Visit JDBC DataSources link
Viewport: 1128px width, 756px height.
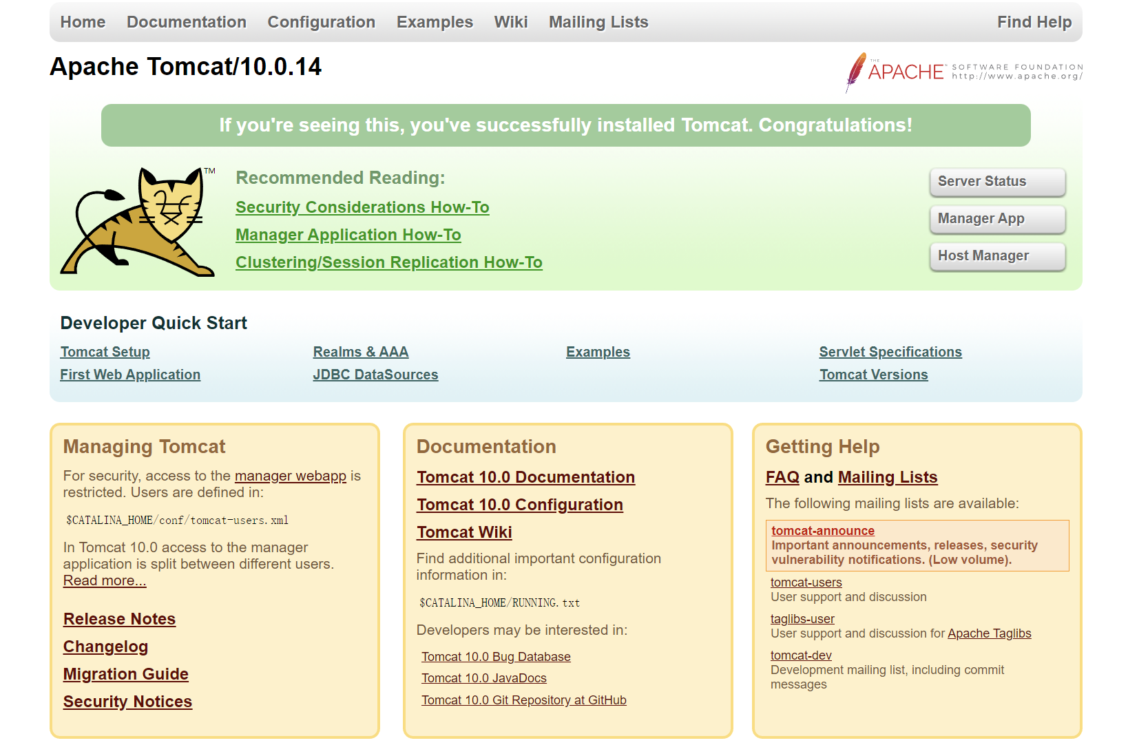coord(375,375)
